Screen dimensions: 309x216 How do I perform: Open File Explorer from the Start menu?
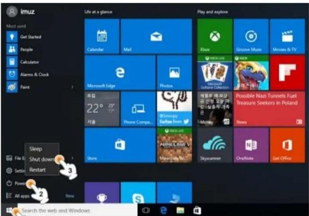tap(16, 158)
